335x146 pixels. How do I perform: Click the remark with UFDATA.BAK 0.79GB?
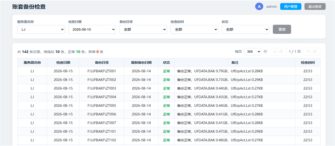tap(220, 71)
